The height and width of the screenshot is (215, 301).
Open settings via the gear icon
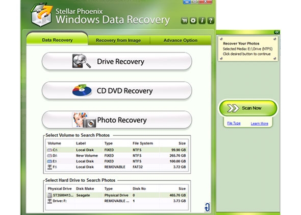point(193,20)
